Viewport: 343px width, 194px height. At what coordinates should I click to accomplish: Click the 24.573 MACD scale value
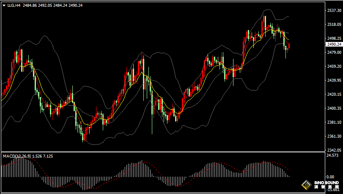pos(334,156)
